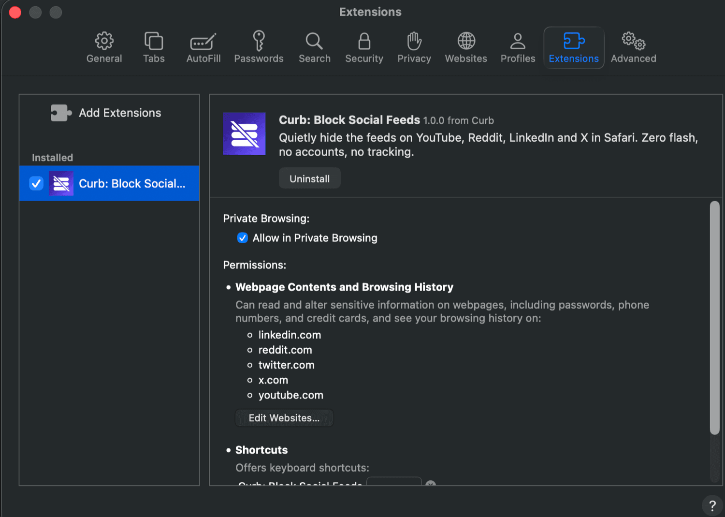Close the Extensions window with red button
This screenshot has height=517, width=725.
[15, 12]
